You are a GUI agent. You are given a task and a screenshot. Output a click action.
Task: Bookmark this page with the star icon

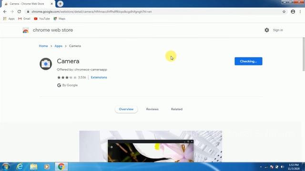click(284, 11)
